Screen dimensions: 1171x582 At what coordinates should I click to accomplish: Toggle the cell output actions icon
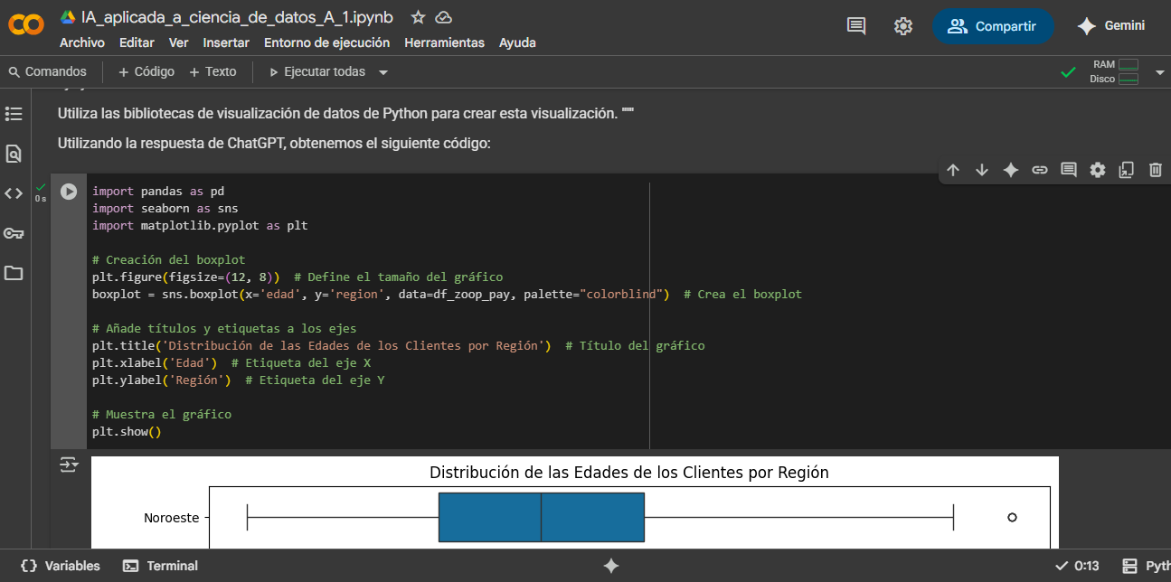[69, 465]
